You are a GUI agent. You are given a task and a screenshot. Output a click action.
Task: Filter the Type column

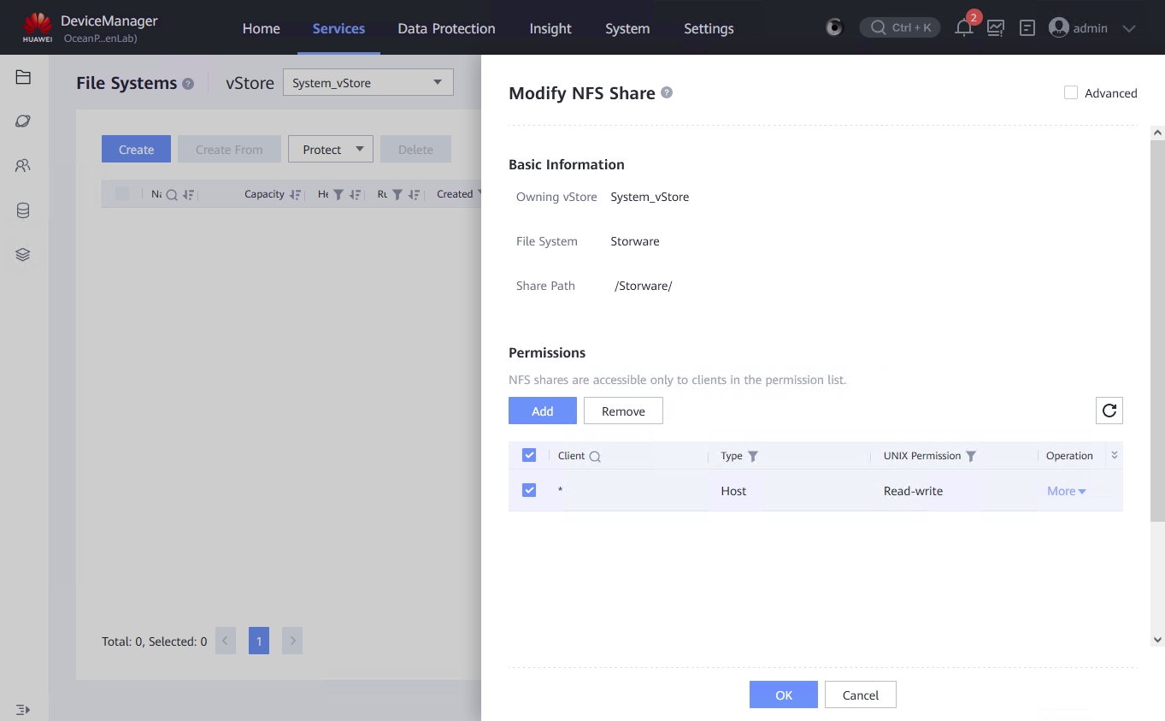click(x=753, y=457)
